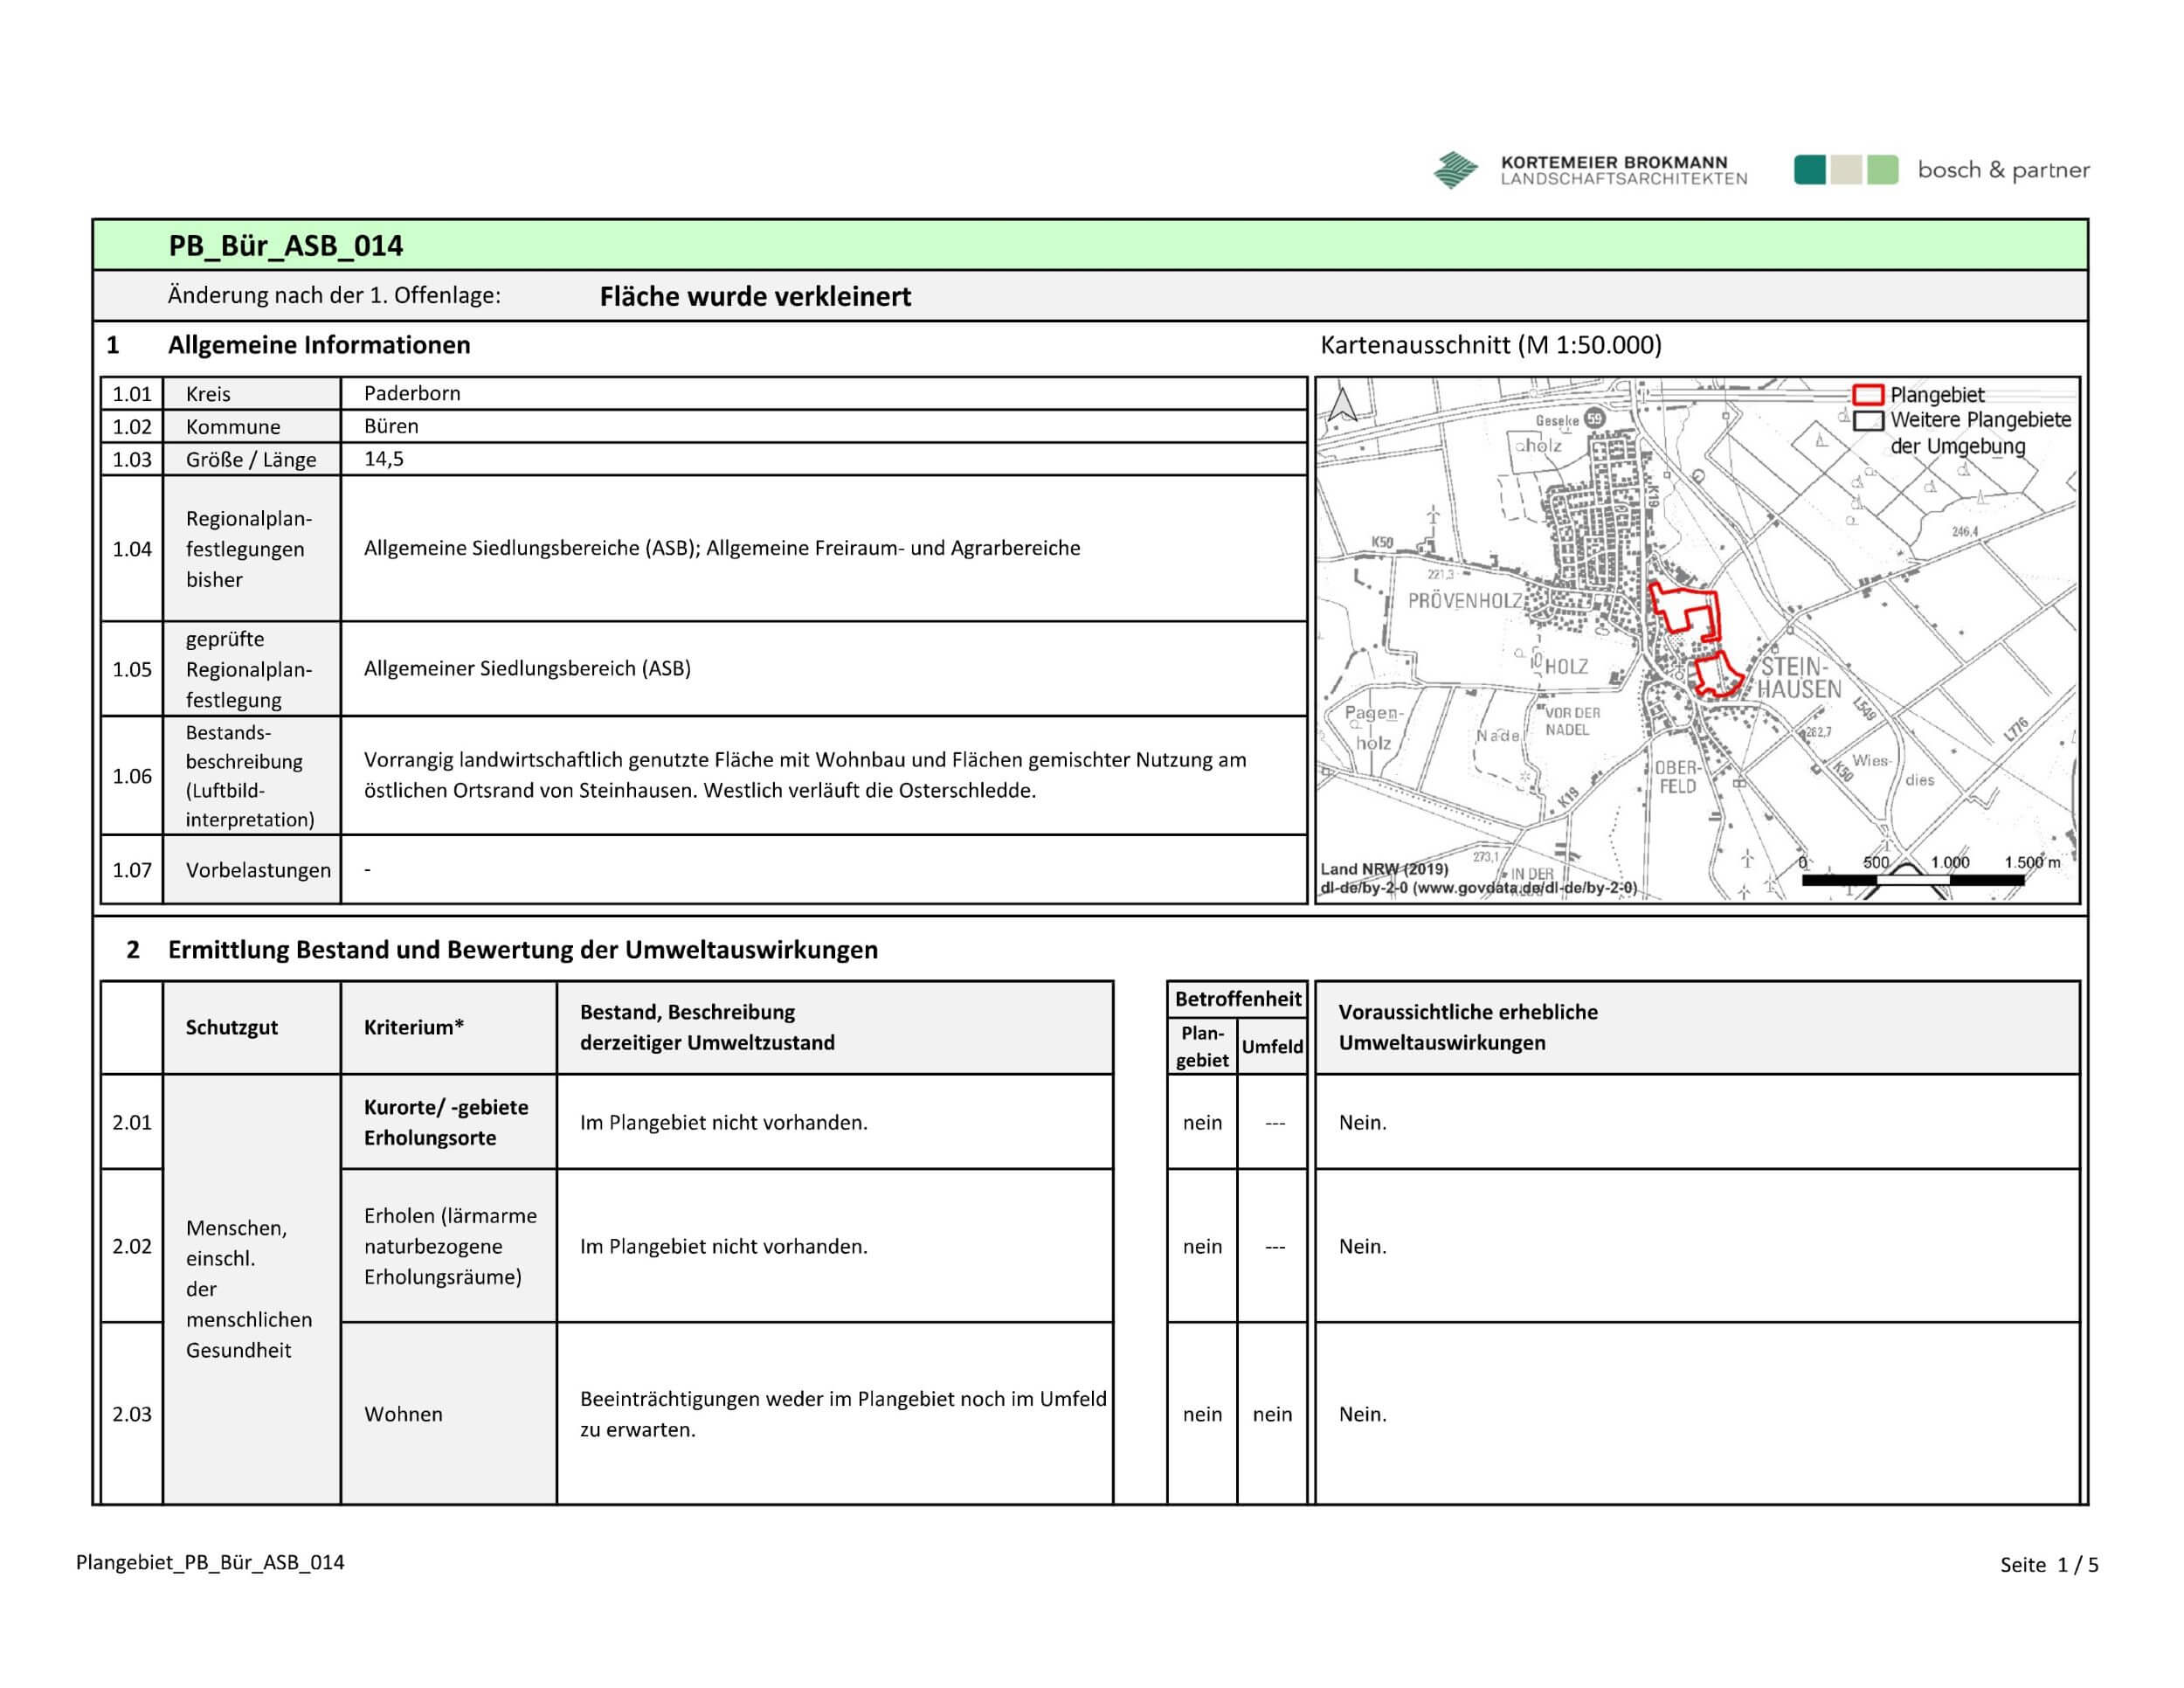Click the map scale bar

(x=1912, y=880)
